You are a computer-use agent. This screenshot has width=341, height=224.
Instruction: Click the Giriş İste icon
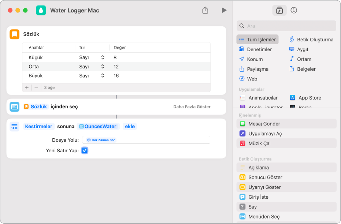coord(242,197)
